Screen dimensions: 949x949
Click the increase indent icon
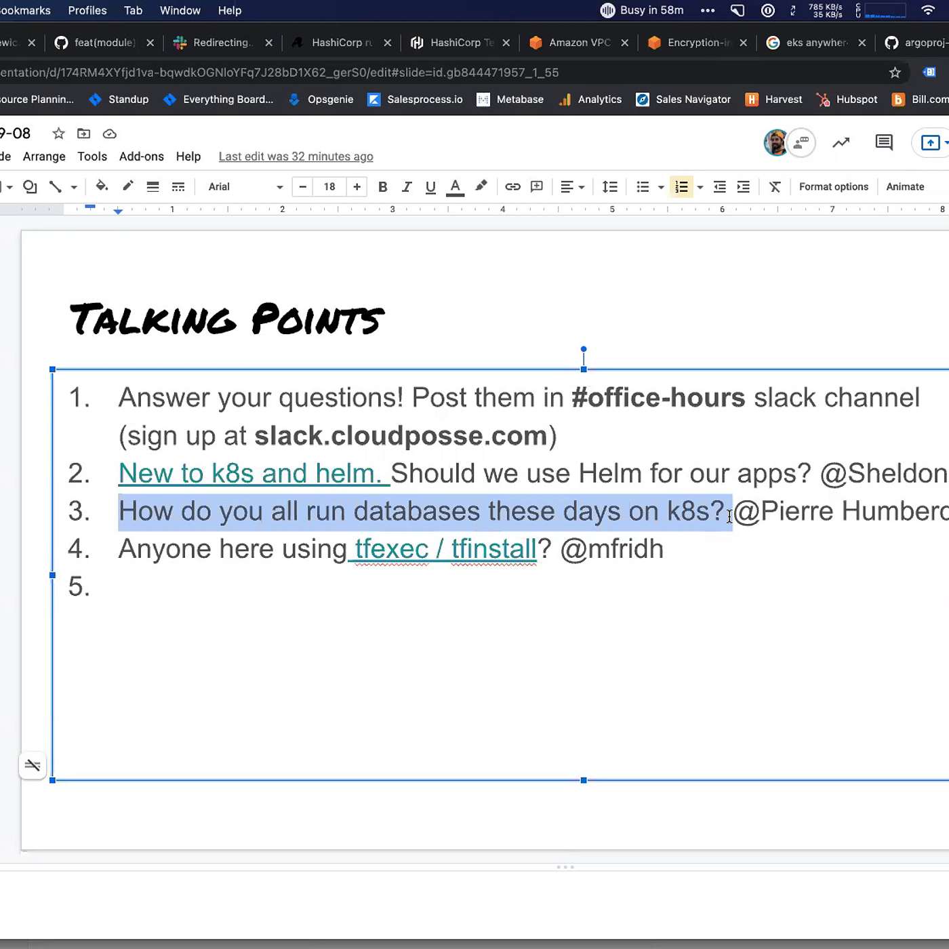[744, 187]
